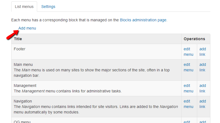Click the Title column header

click(18, 39)
